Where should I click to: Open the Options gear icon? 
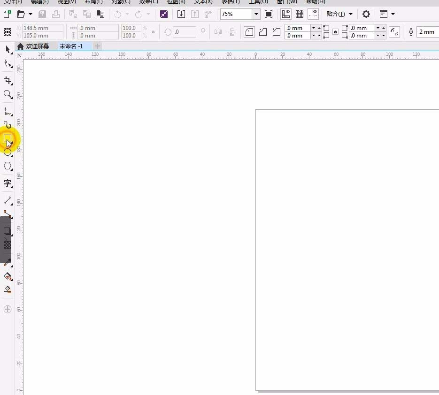366,14
